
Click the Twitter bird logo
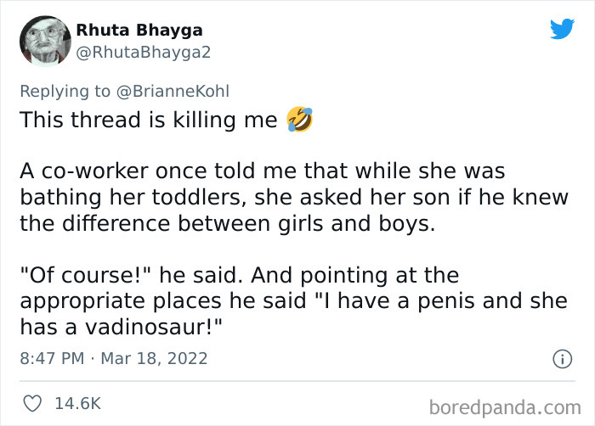tap(562, 30)
